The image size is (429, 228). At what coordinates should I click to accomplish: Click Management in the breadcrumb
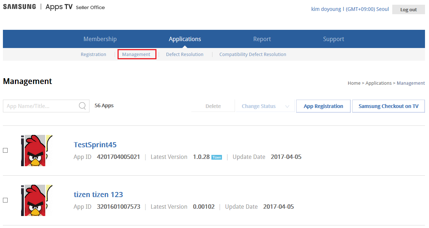411,83
